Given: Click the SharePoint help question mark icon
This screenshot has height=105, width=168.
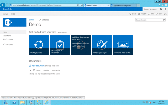Looking at the screenshot, I should coord(165,9).
